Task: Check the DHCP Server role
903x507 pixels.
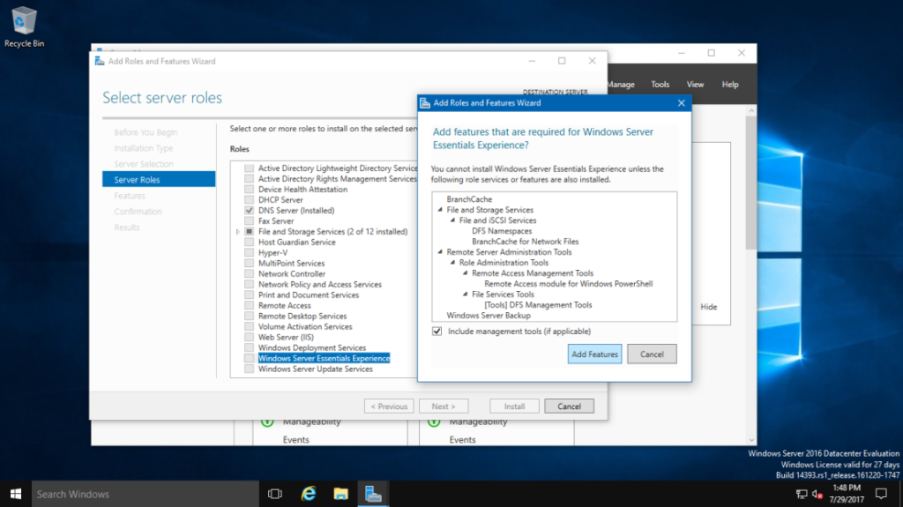Action: coord(249,200)
